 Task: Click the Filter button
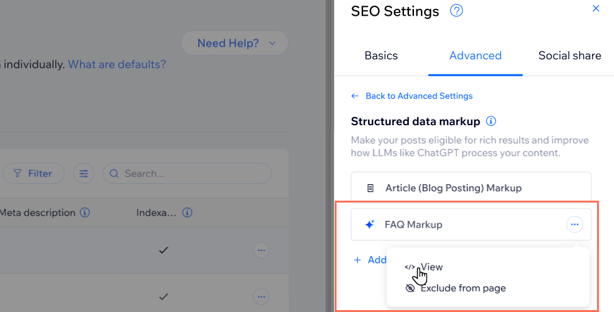click(33, 173)
